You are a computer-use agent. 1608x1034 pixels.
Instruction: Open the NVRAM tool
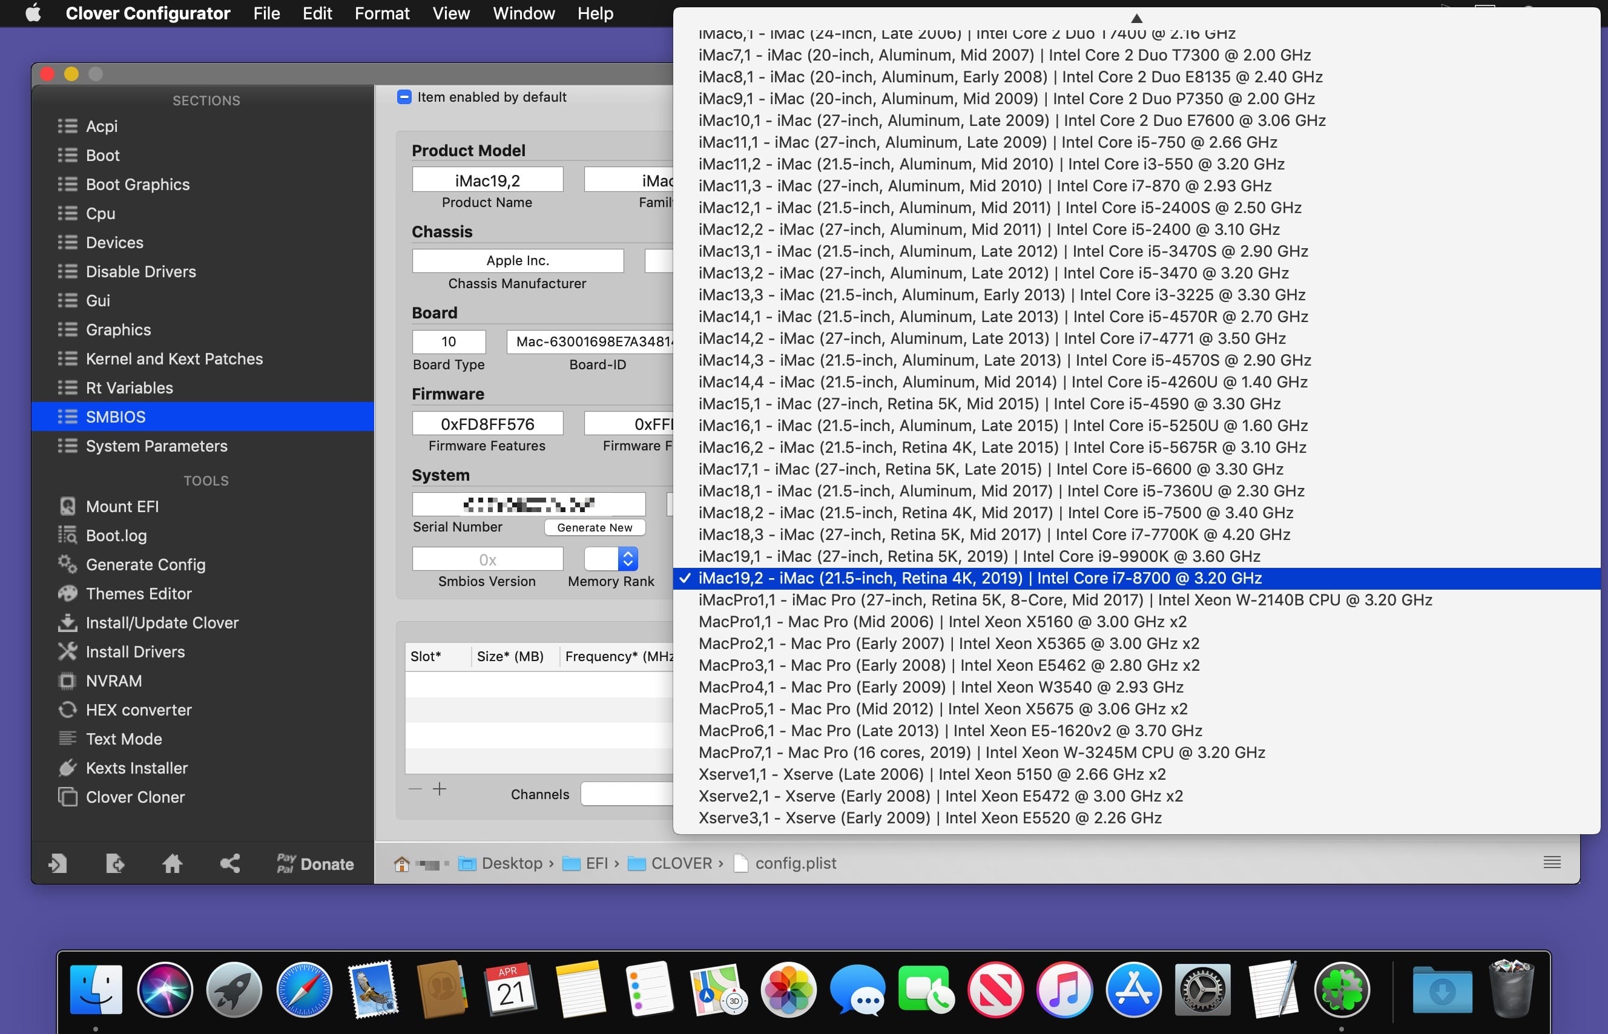tap(202, 681)
